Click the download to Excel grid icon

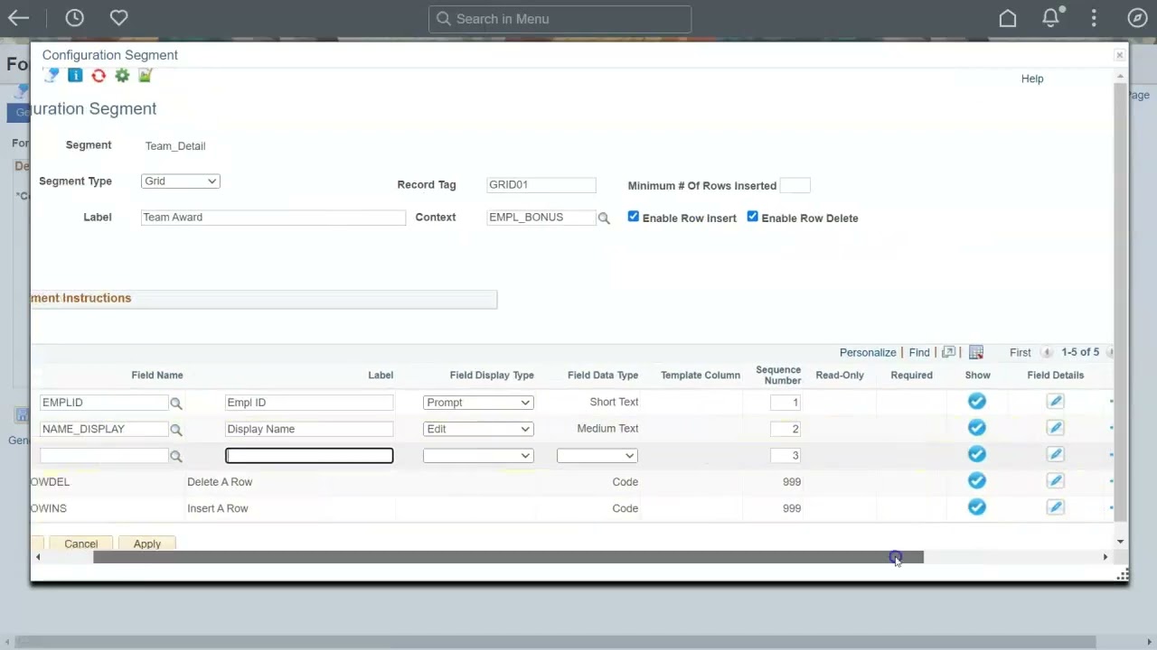pos(976,352)
